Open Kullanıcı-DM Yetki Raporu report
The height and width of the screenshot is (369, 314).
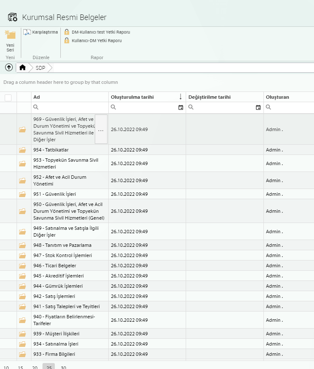click(x=96, y=41)
